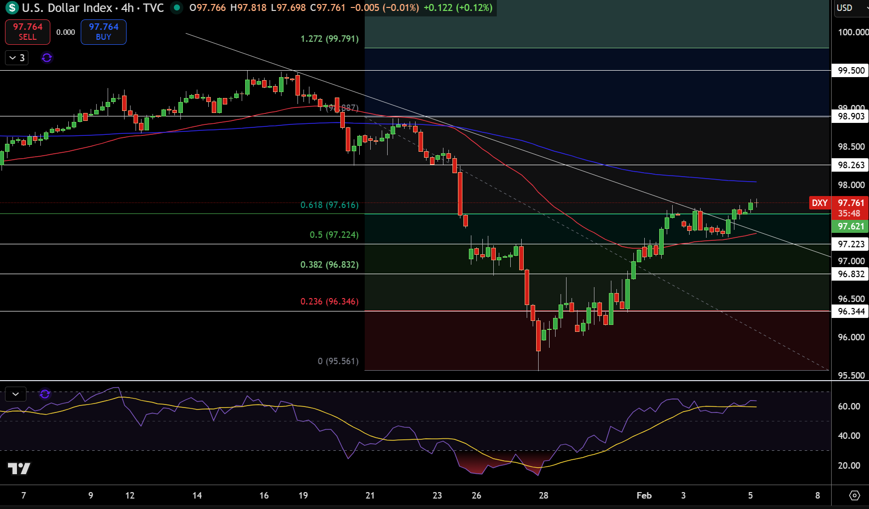Click the U.S. Dollar Index symbol title

[67, 8]
